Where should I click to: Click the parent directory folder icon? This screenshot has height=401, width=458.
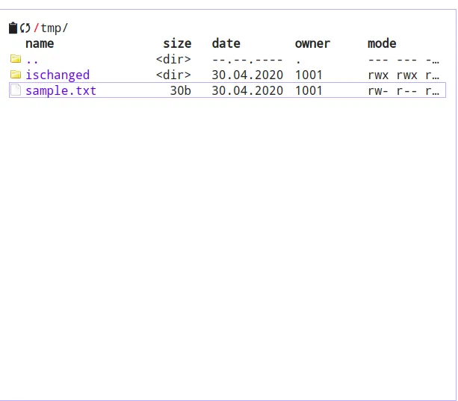[x=16, y=59]
